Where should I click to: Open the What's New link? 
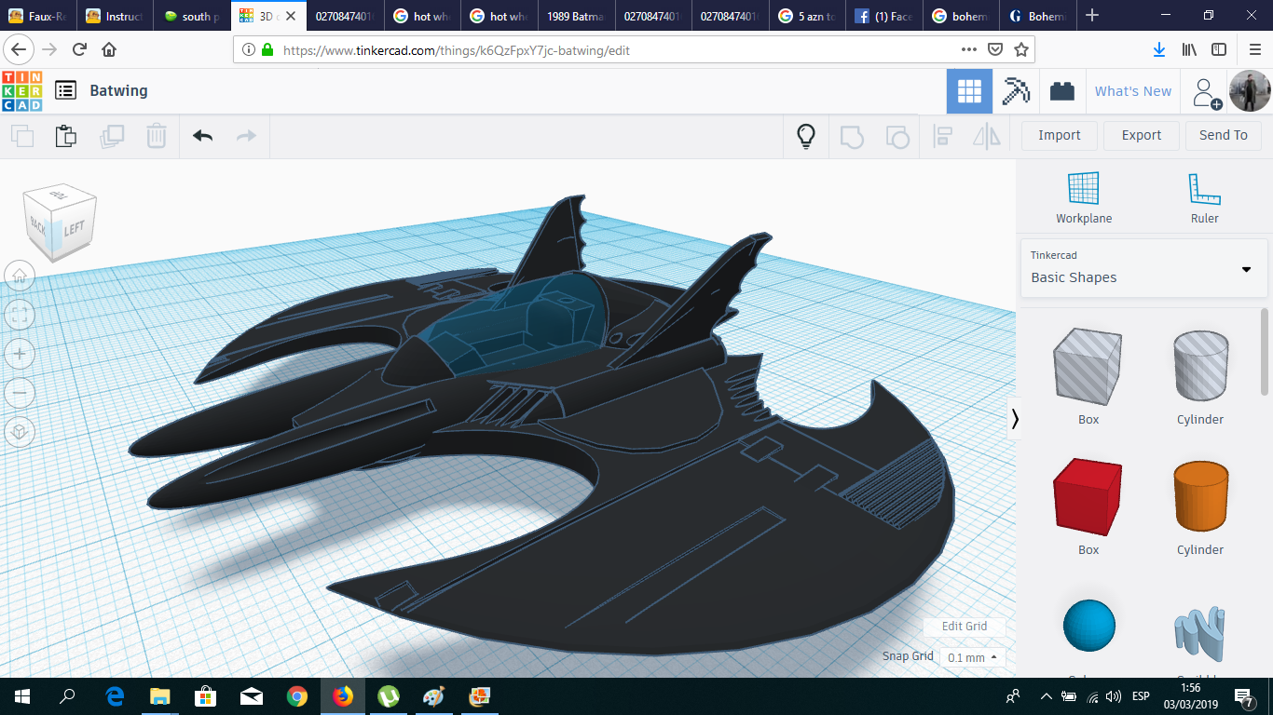pos(1133,91)
